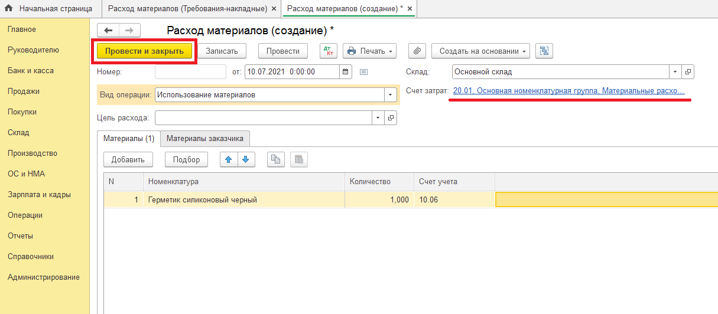This screenshot has width=718, height=314.
Task: Move the selected row down
Action: [246, 159]
